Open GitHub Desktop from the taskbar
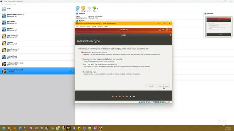Viewport: 234px width, 131px height. 31,128
